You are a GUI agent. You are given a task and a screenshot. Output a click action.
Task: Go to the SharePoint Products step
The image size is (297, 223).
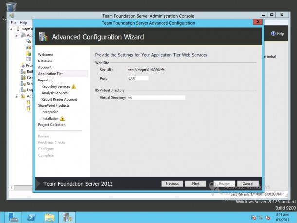(54, 105)
